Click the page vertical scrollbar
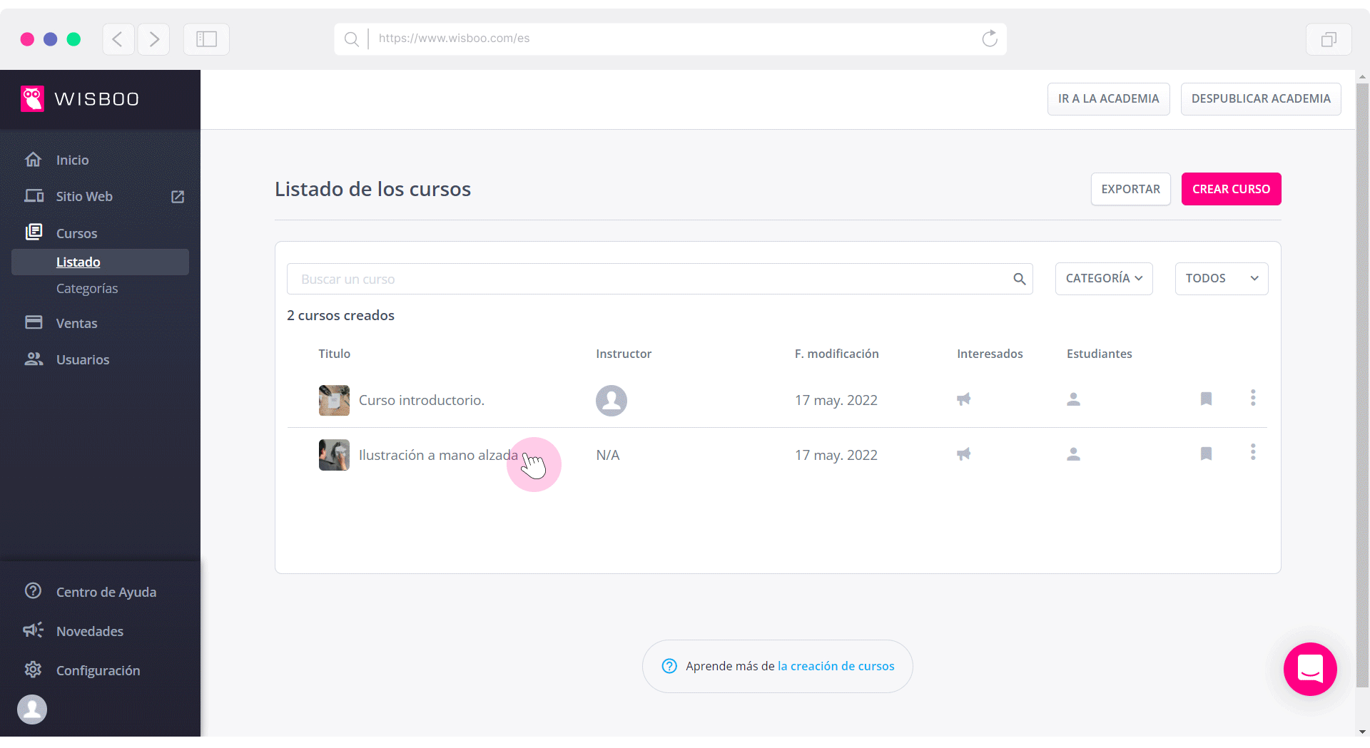The image size is (1370, 748). click(1362, 385)
